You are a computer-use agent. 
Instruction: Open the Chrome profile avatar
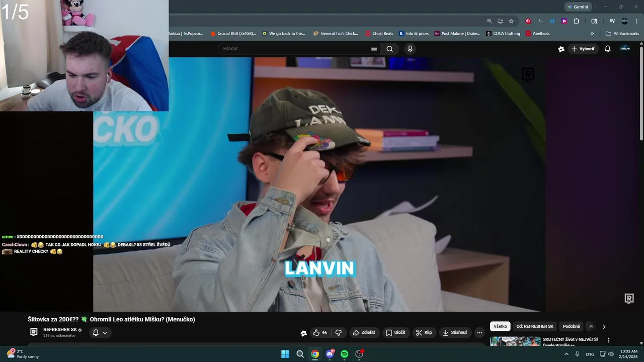click(624, 21)
